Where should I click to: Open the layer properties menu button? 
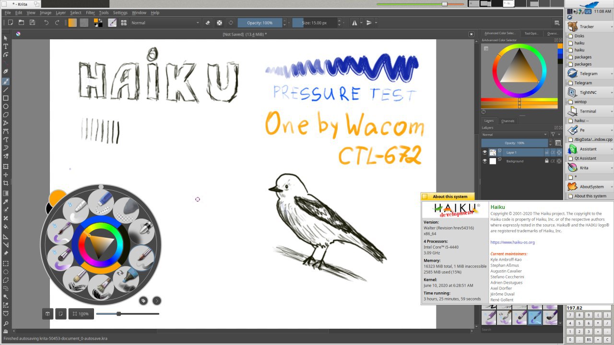558,143
